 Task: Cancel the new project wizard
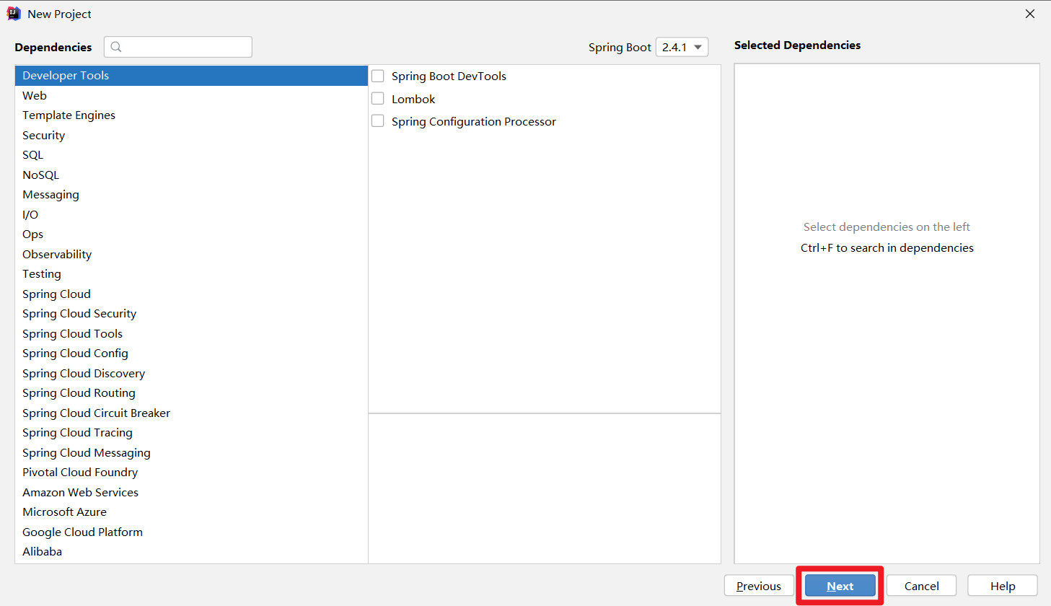pyautogui.click(x=921, y=586)
